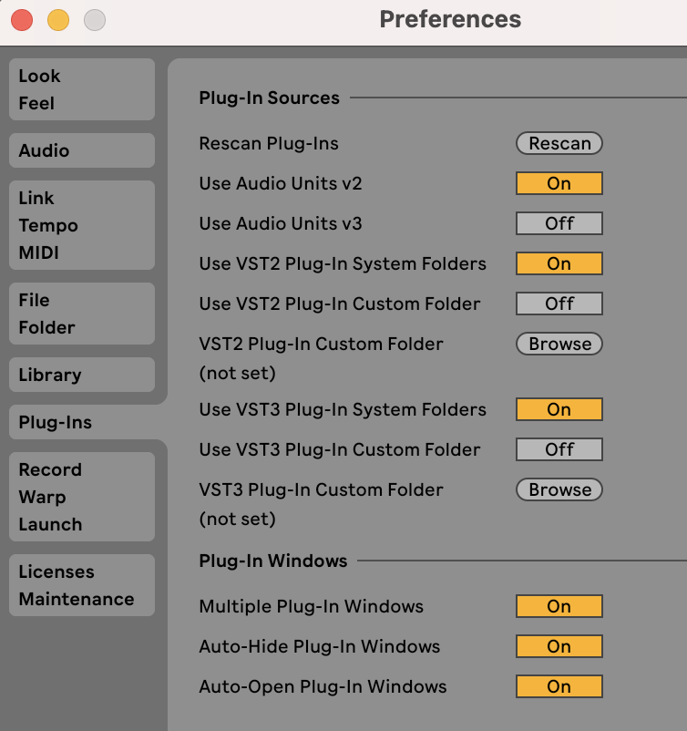The height and width of the screenshot is (731, 687).
Task: Toggle Use VST3 Plug-In System Folders off
Action: [x=559, y=409]
